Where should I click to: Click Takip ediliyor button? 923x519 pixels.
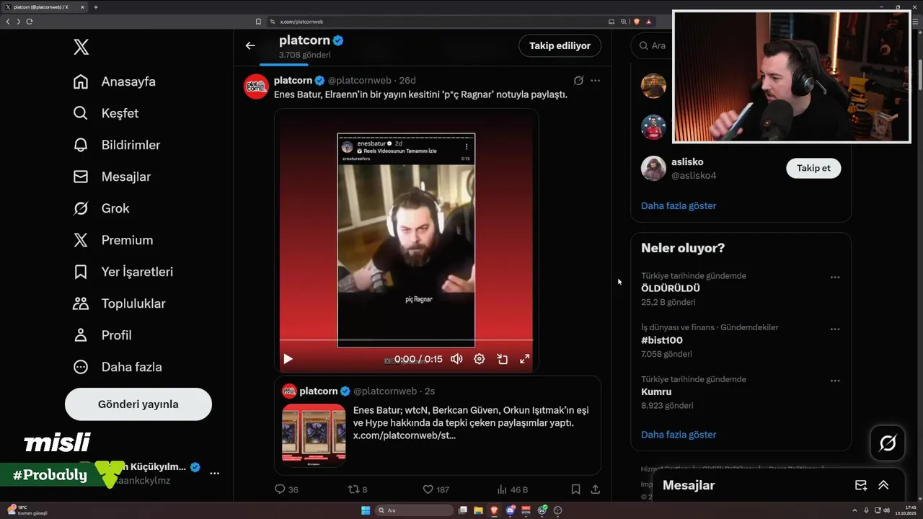[x=560, y=45]
